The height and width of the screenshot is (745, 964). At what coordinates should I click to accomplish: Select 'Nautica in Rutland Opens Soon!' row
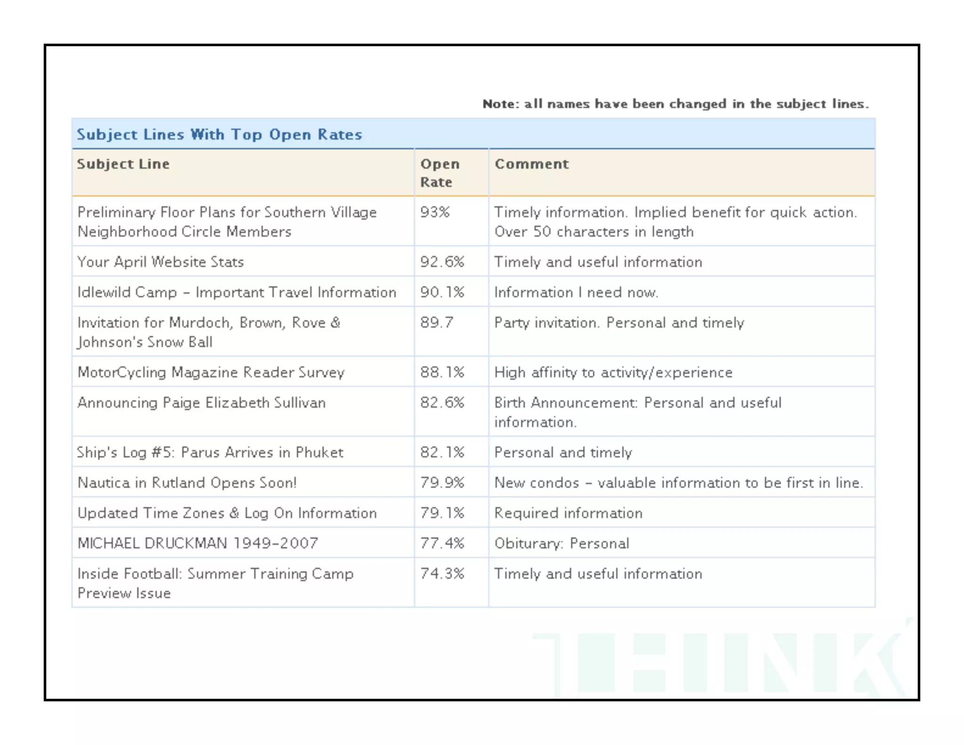187,483
